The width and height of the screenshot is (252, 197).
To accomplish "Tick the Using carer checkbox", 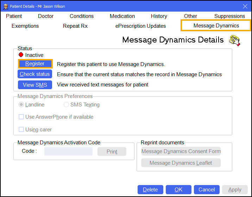I will pyautogui.click(x=21, y=130).
